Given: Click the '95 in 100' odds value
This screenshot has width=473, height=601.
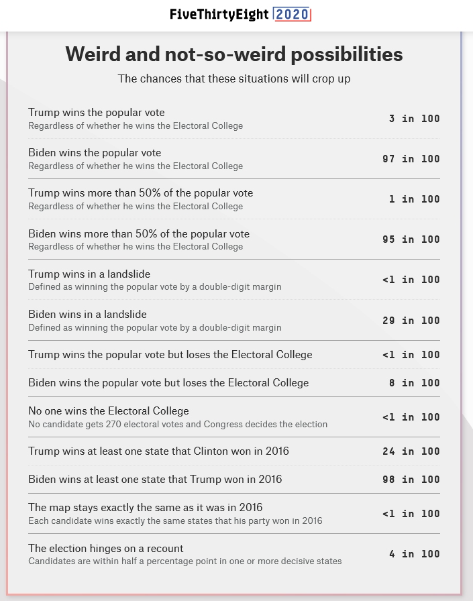Looking at the screenshot, I should click(x=411, y=239).
